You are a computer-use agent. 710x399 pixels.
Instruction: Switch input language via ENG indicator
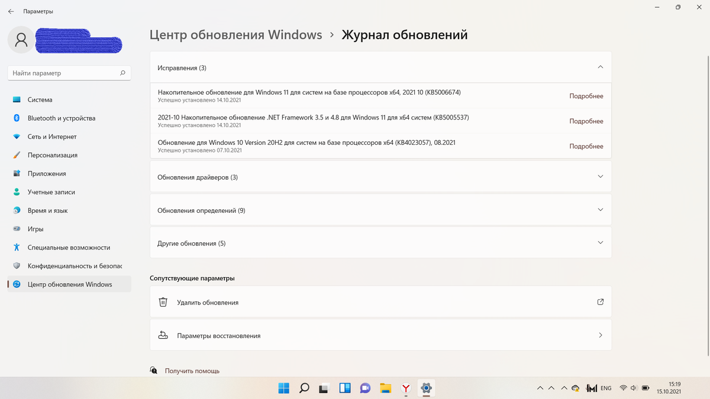(x=606, y=388)
